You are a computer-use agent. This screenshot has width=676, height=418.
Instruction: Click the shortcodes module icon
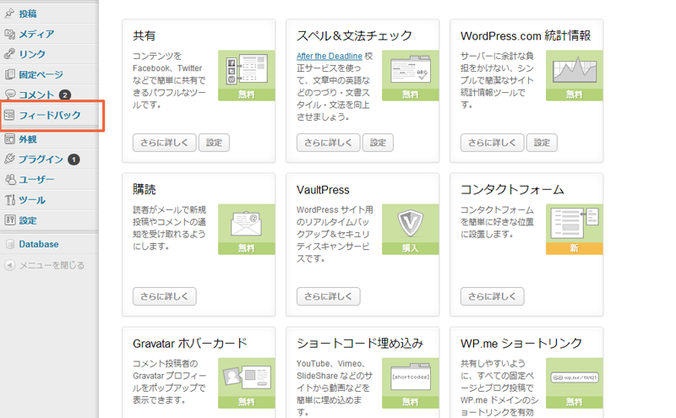[x=411, y=377]
